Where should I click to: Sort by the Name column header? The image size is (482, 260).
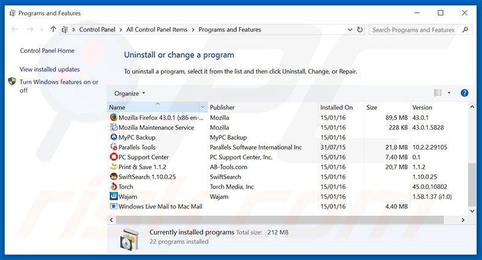pos(117,107)
